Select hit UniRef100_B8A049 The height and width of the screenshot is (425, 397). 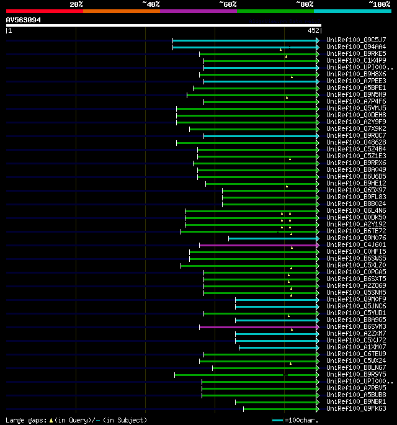pyautogui.click(x=356, y=169)
